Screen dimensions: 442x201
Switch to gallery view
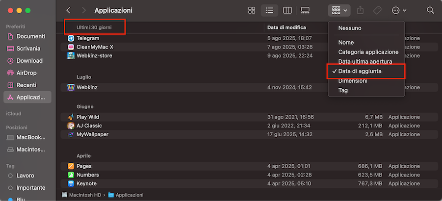(305, 10)
